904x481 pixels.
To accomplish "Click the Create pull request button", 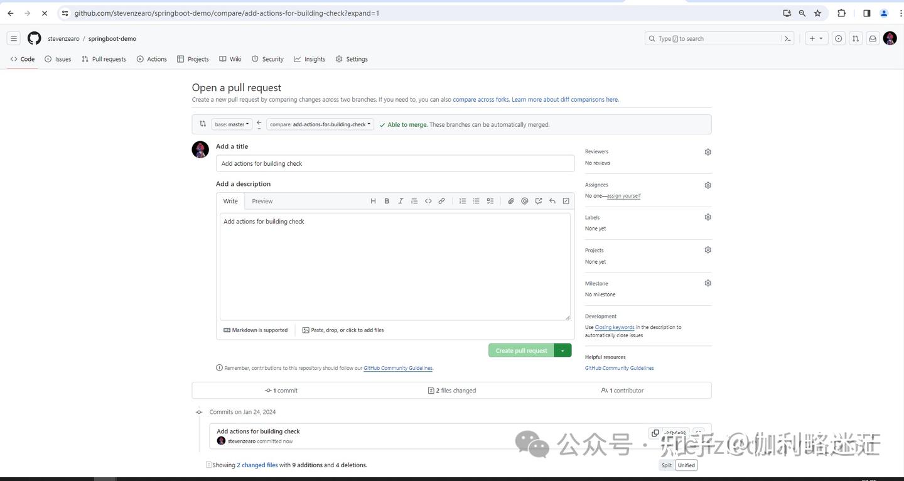I will pyautogui.click(x=521, y=350).
